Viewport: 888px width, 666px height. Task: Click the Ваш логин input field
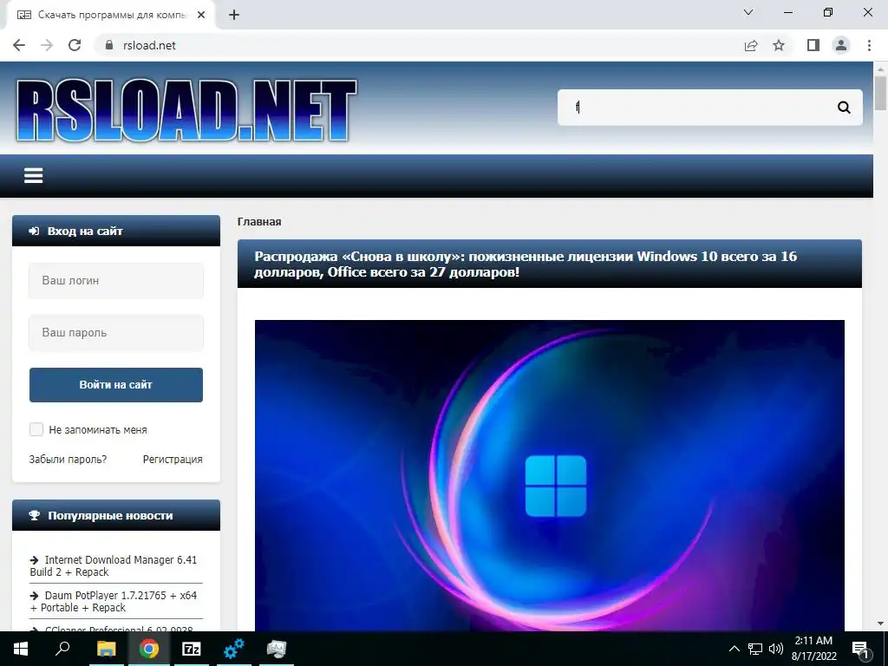click(x=116, y=280)
